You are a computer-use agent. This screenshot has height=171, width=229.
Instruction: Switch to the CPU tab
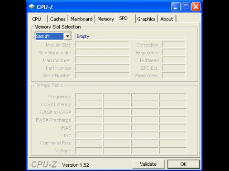[x=39, y=19]
